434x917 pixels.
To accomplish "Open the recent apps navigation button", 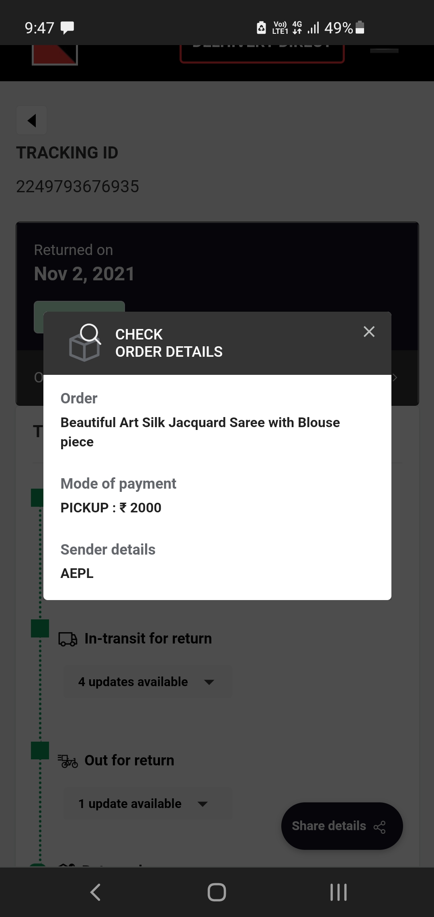I will pos(338,892).
